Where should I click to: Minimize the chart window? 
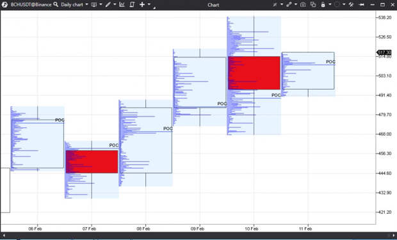[x=373, y=5]
